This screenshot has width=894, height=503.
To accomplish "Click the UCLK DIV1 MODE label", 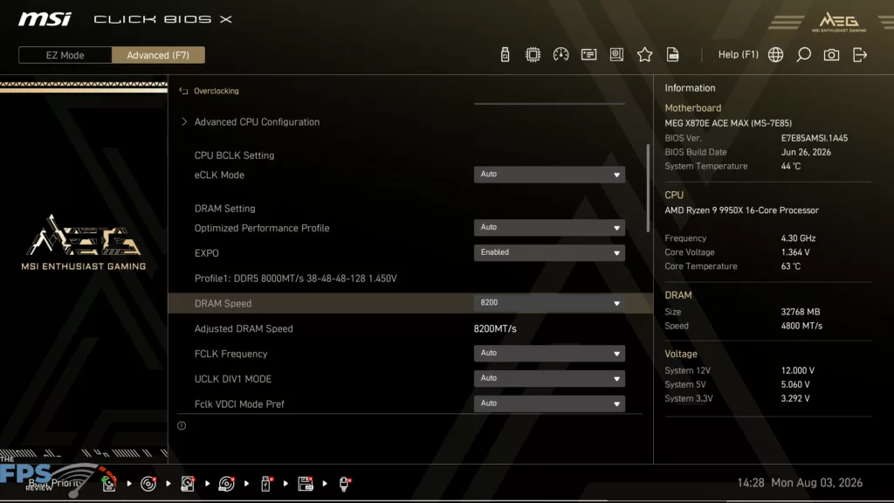I will (x=232, y=379).
